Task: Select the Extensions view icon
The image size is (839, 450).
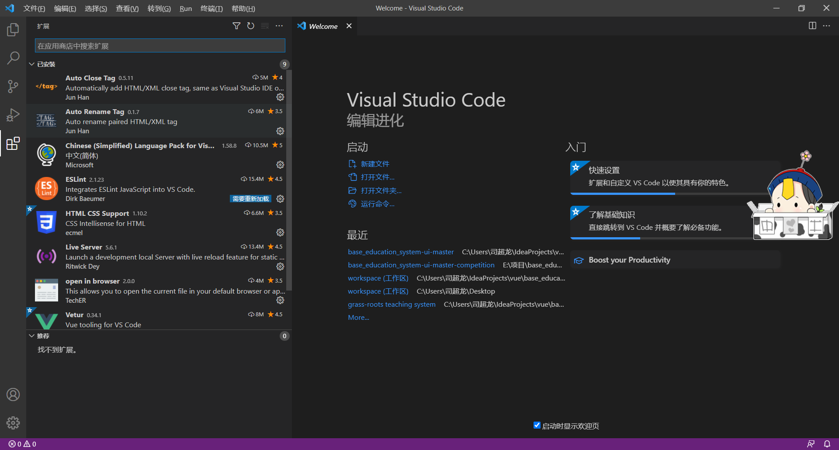Action: coord(13,143)
